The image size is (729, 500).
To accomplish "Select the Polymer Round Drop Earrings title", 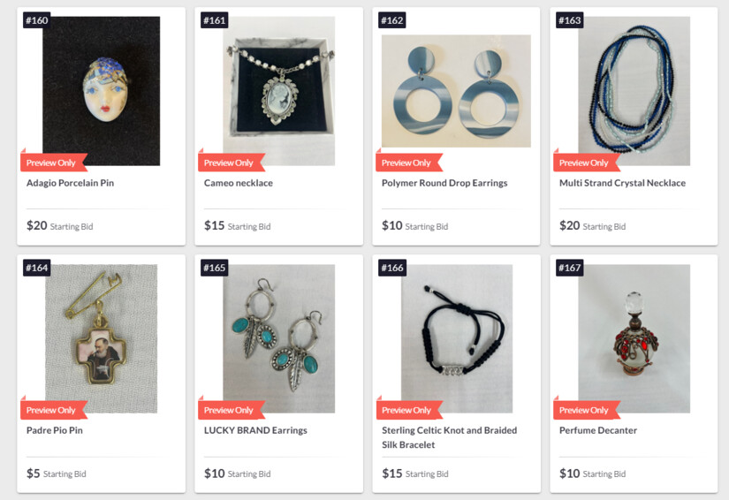I will click(444, 183).
